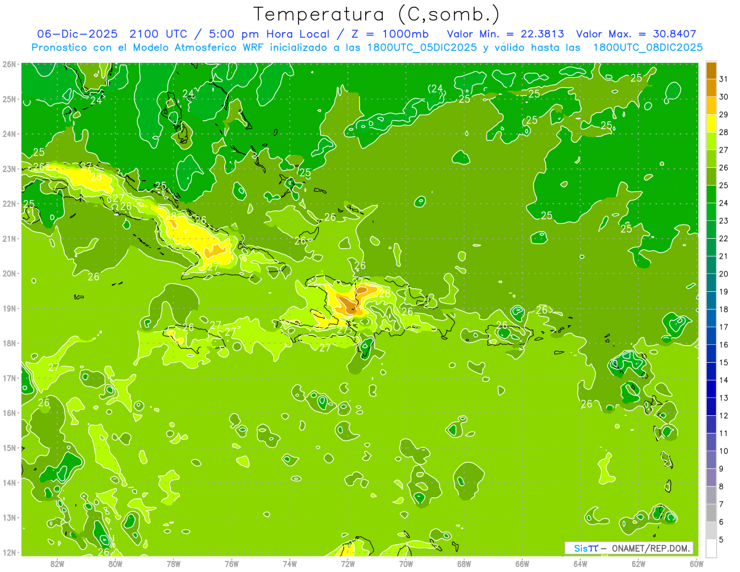Click the white bottom swatch below 5
740x572 pixels.
point(711,548)
